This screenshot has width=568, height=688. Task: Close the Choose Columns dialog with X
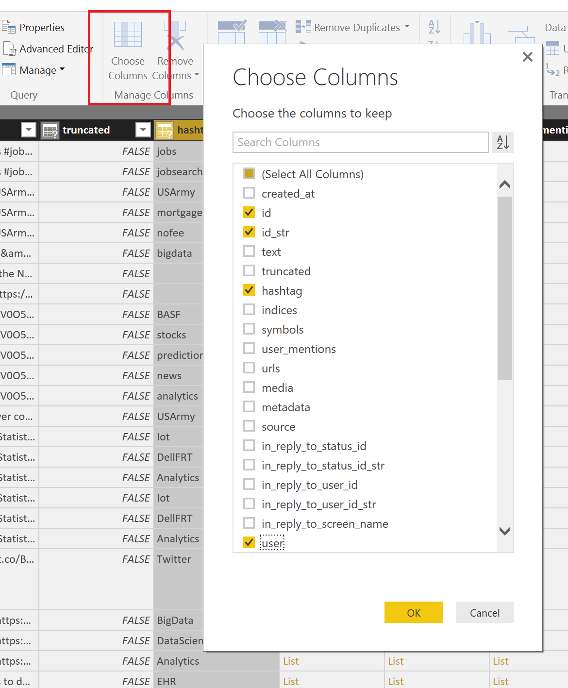click(527, 57)
